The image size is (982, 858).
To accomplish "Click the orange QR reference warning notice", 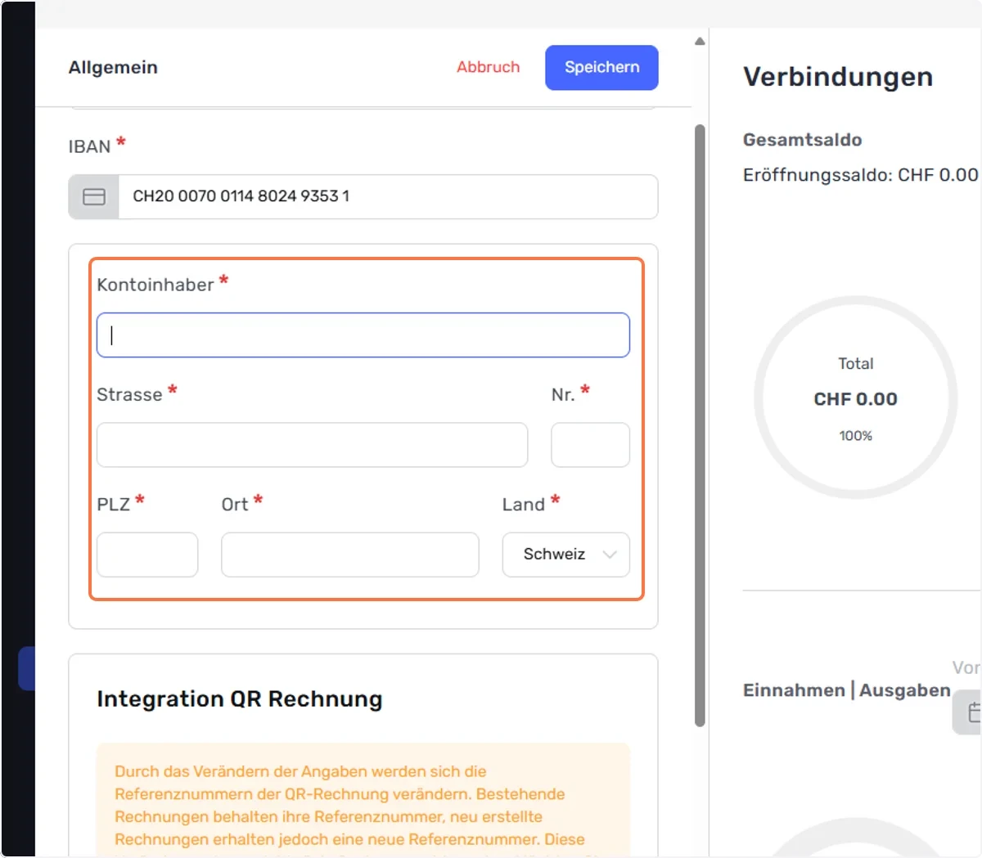I will pos(363,800).
